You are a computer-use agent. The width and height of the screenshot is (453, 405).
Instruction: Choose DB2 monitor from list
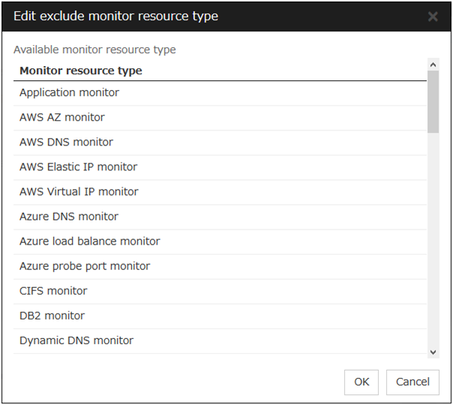[52, 316]
